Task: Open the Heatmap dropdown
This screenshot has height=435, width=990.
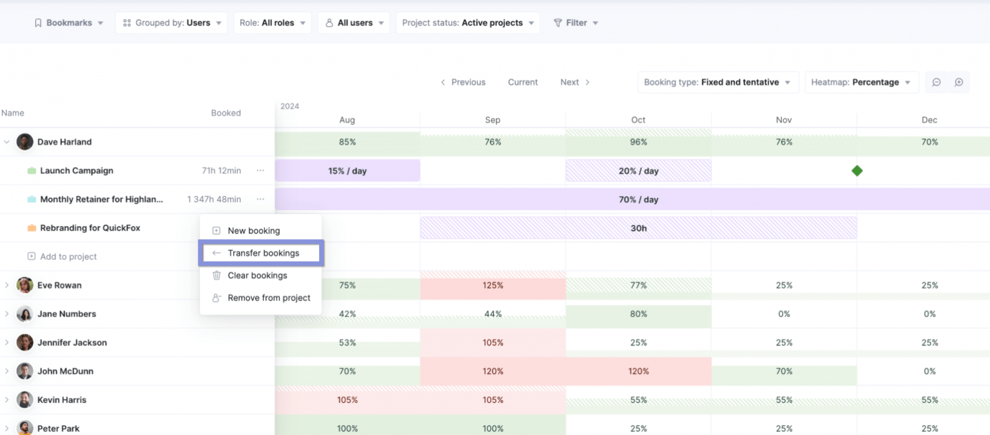Action: [862, 82]
